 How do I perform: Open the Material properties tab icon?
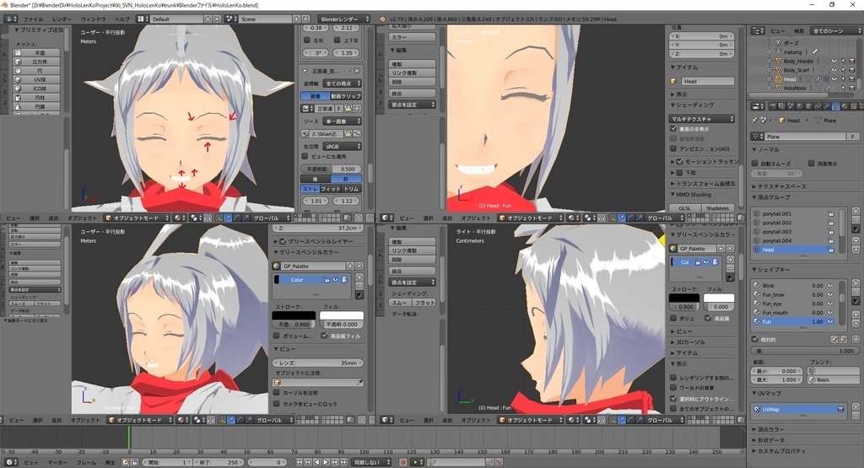click(x=844, y=106)
